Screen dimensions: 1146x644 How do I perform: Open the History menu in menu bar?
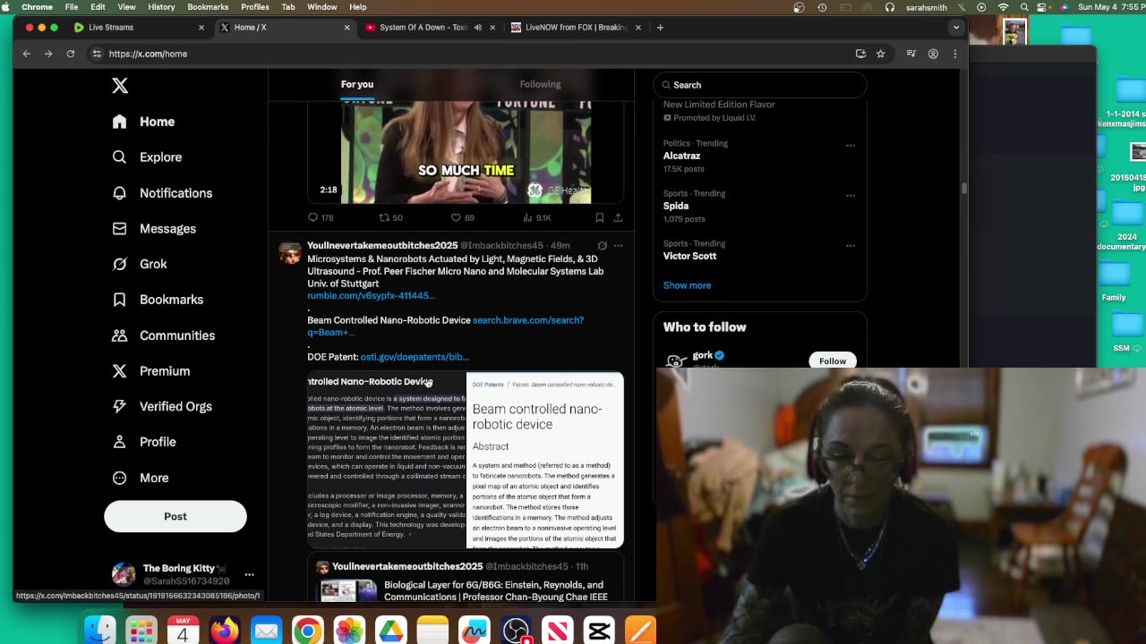click(x=161, y=7)
